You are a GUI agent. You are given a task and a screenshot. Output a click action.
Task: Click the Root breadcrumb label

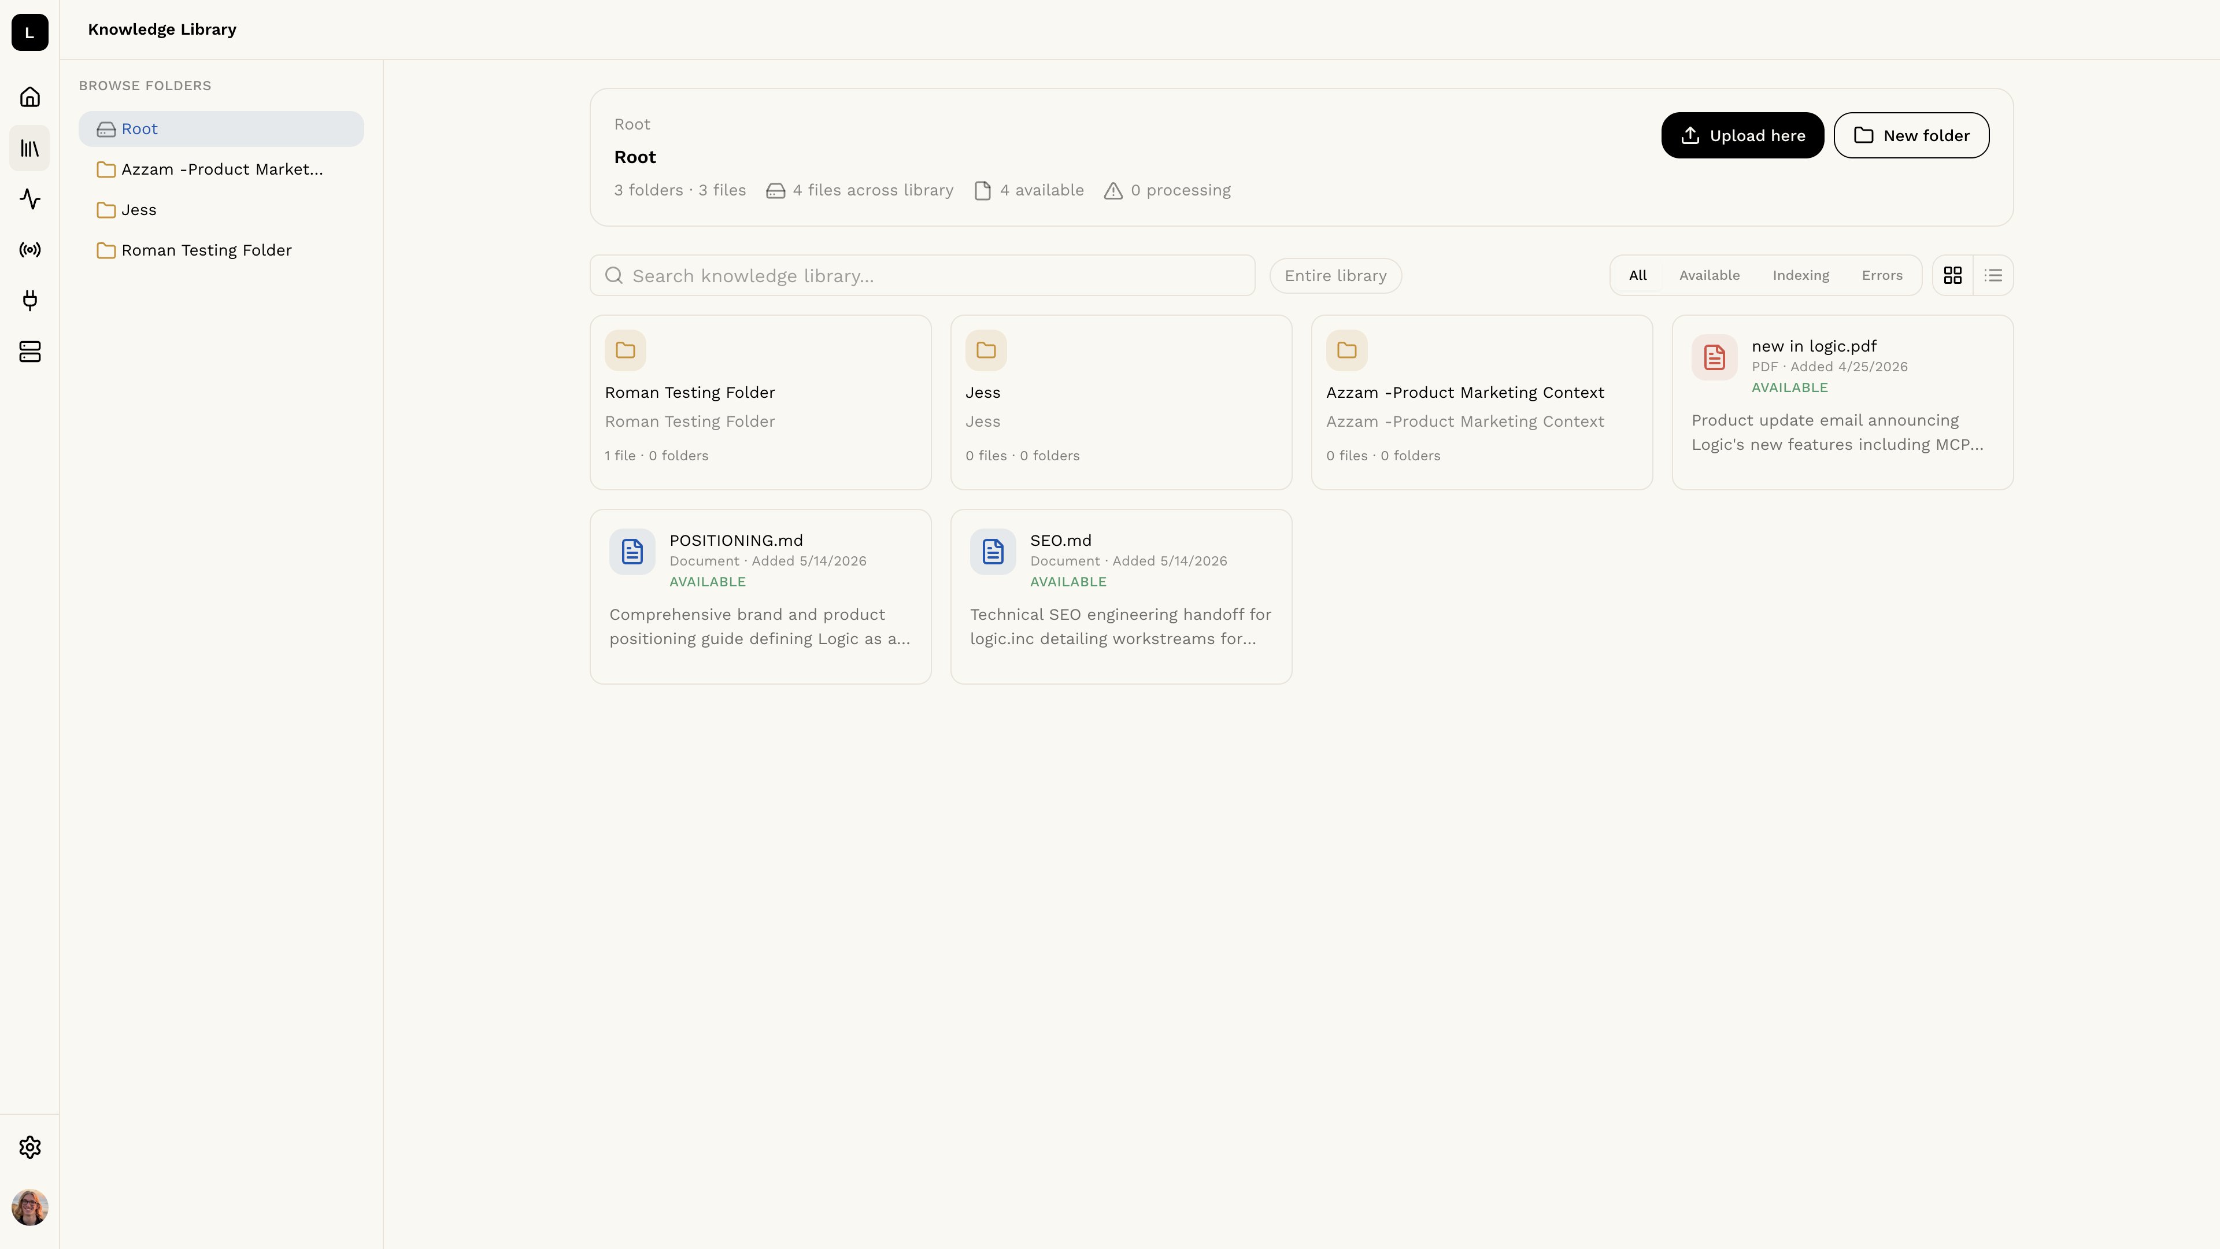632,124
